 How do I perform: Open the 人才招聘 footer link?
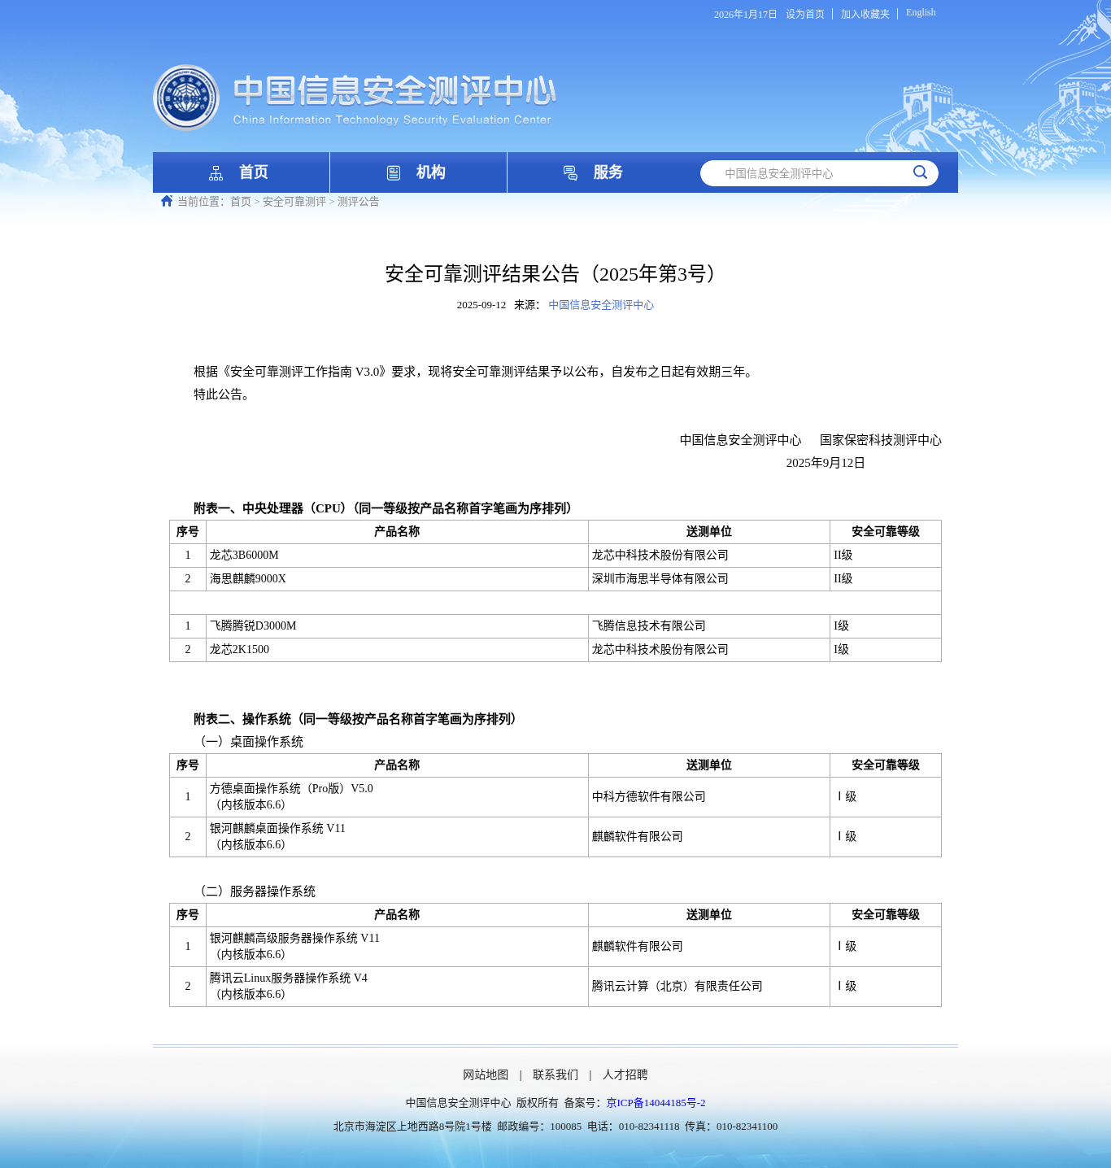[x=625, y=1075]
